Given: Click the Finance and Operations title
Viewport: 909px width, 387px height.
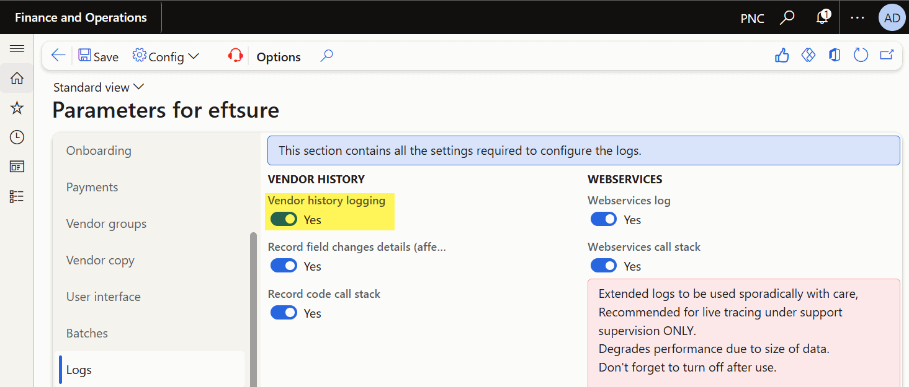Looking at the screenshot, I should pos(81,17).
